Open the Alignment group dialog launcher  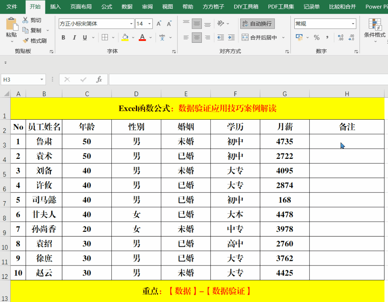click(287, 51)
